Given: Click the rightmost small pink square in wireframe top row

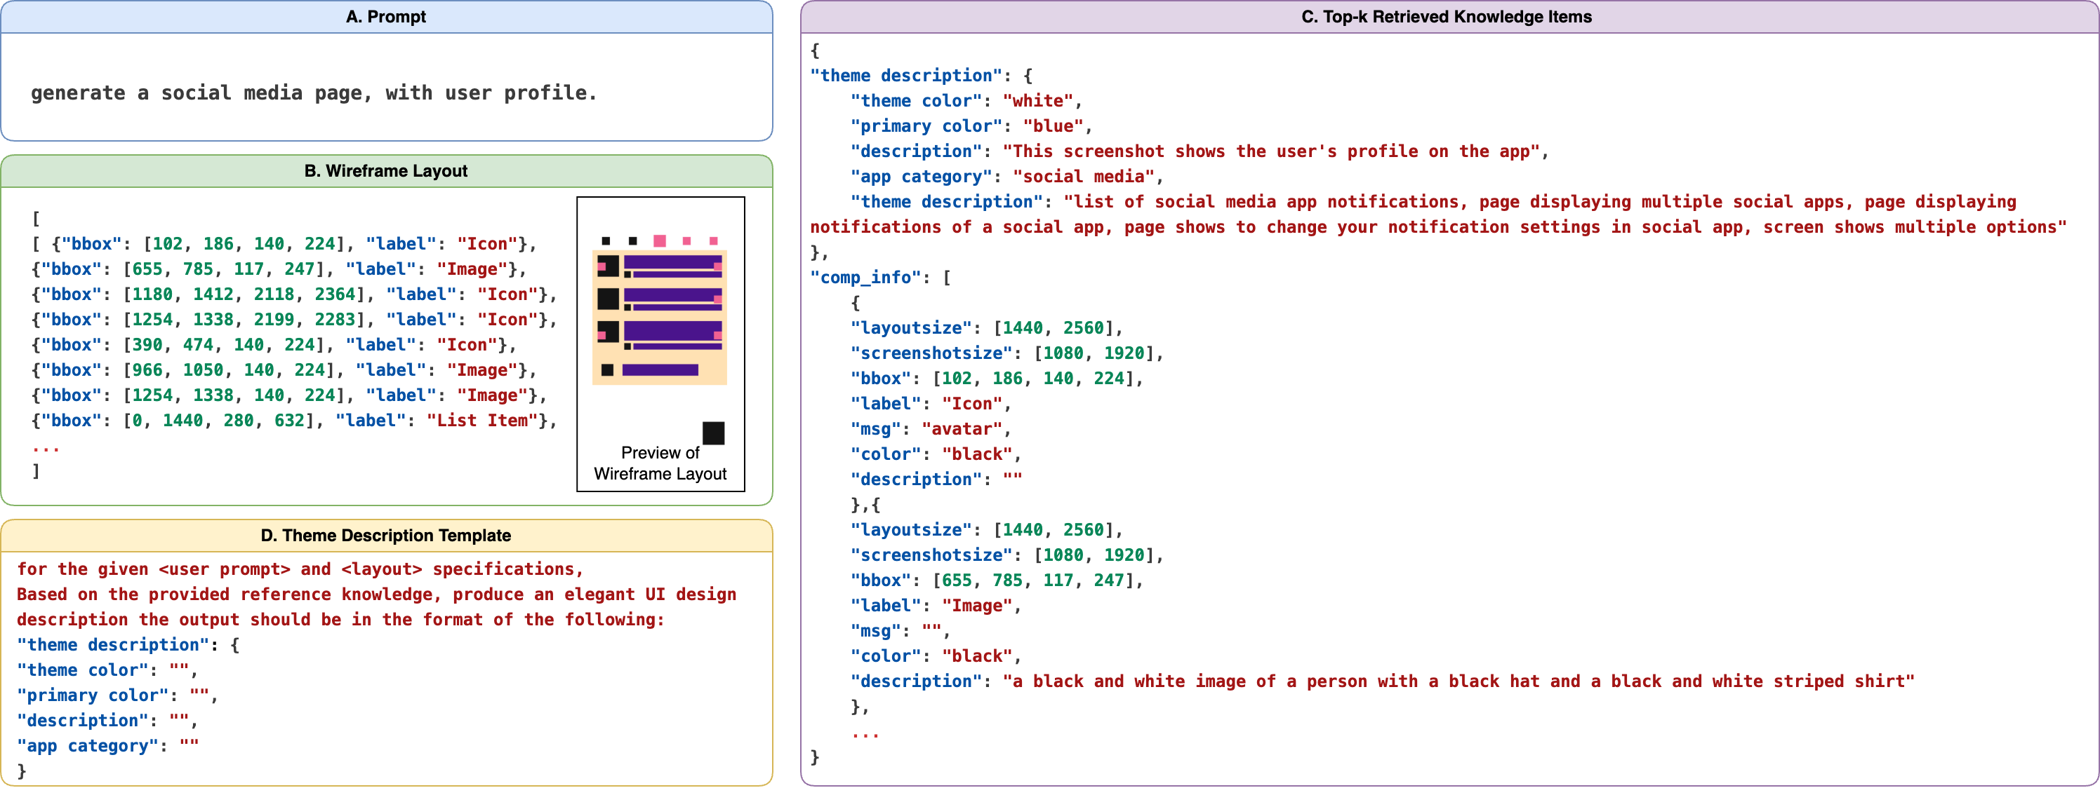Looking at the screenshot, I should tap(713, 241).
